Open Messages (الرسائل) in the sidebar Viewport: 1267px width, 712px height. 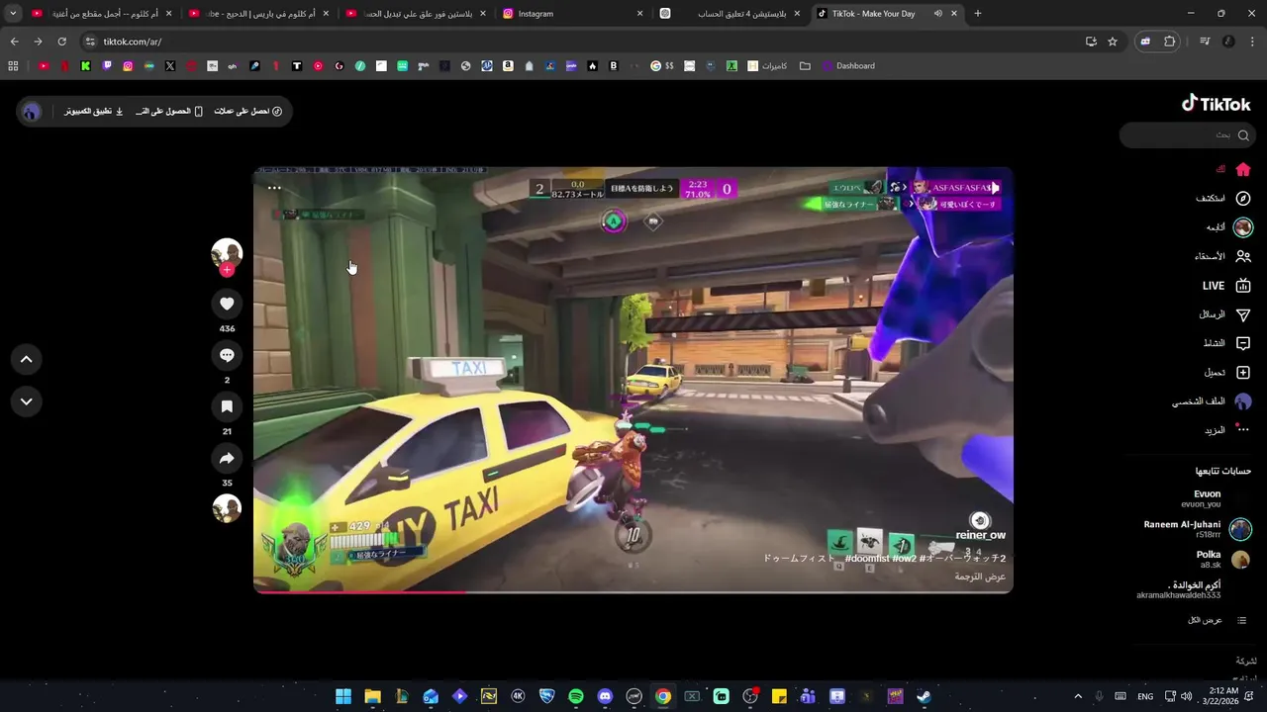pyautogui.click(x=1224, y=314)
